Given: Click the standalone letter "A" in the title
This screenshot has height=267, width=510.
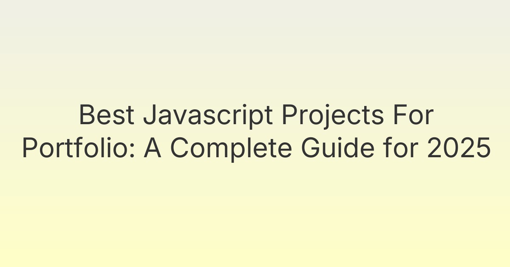Looking at the screenshot, I should coord(153,150).
